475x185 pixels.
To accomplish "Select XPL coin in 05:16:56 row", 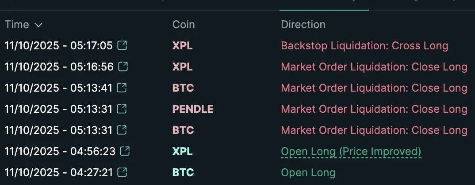I will pyautogui.click(x=182, y=67).
